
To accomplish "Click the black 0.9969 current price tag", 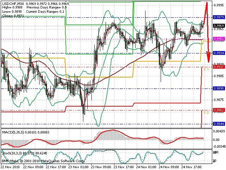I will 219,26.
